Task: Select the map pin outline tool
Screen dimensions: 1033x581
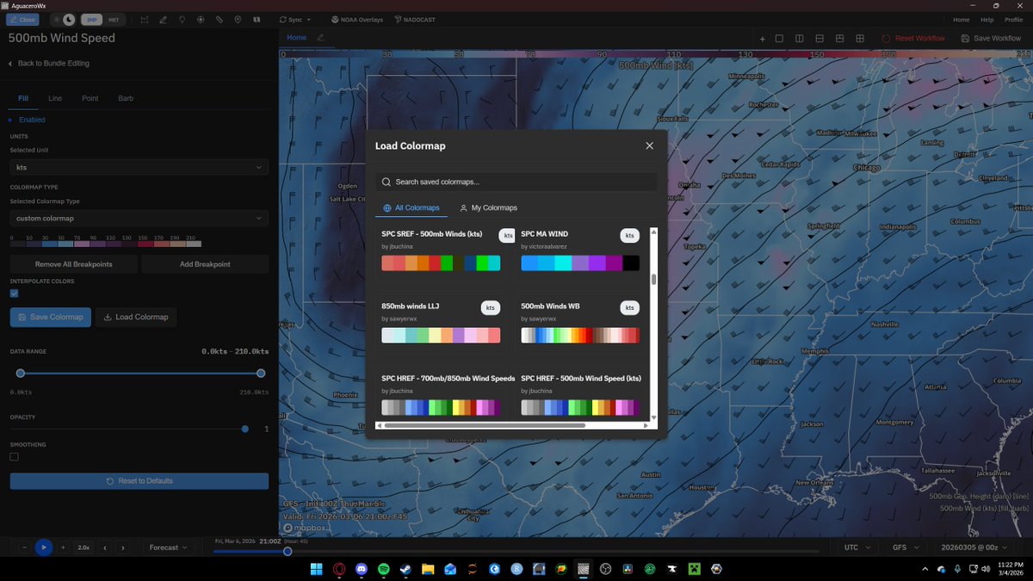Action: (x=182, y=19)
